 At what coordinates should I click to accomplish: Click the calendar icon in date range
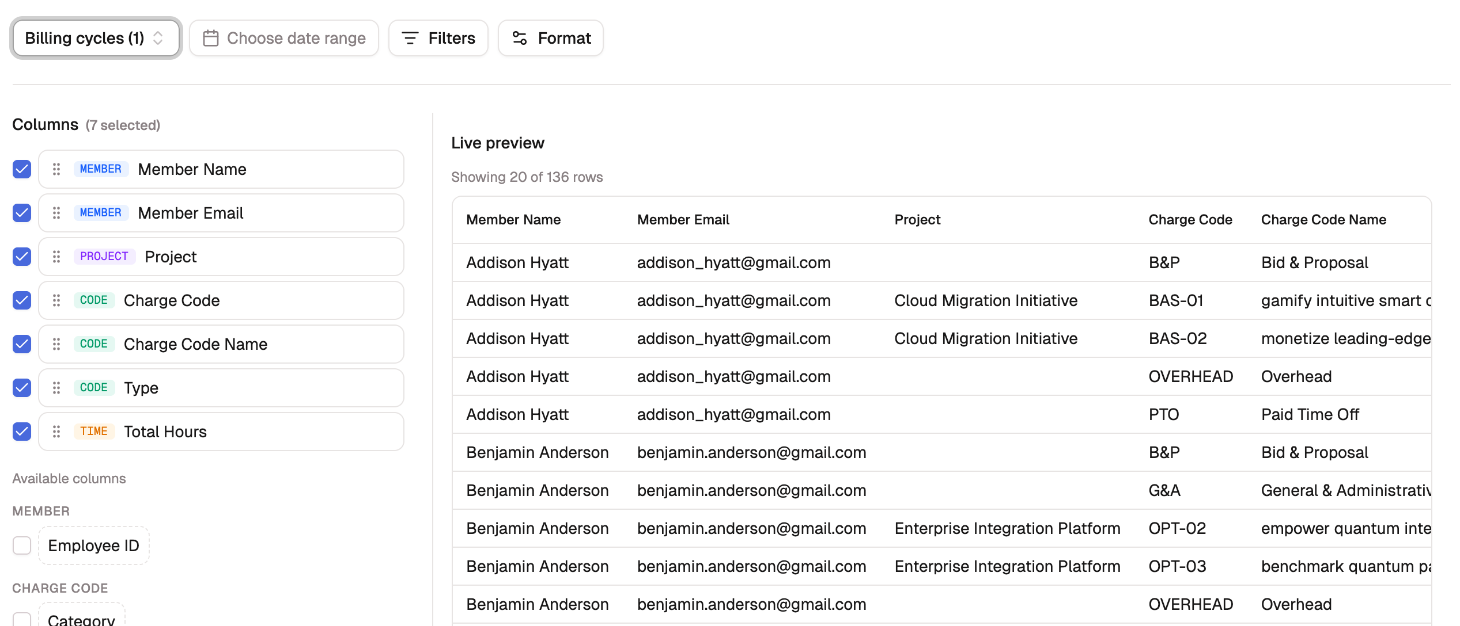211,38
